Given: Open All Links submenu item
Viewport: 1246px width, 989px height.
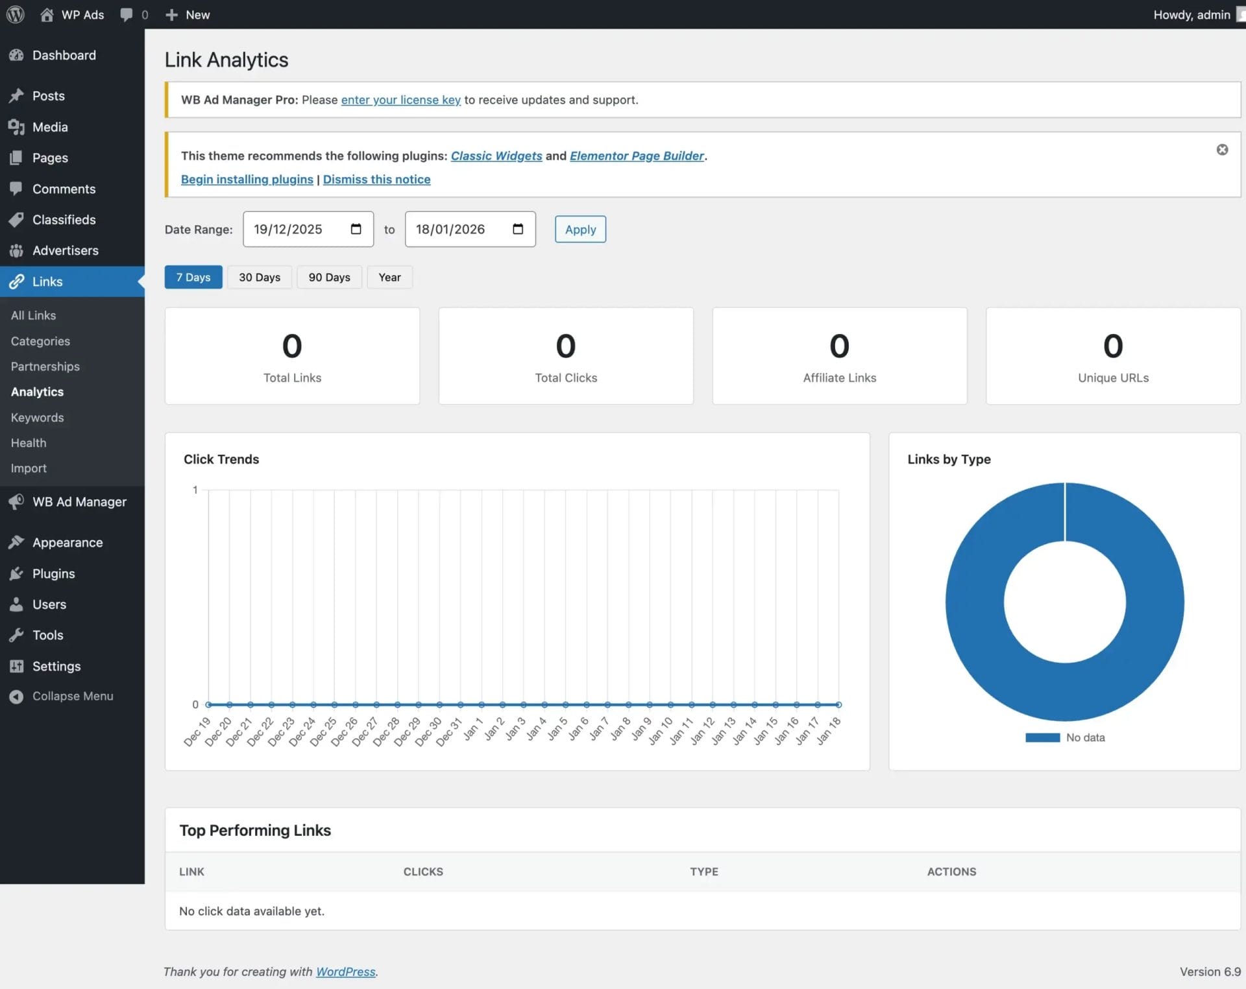Looking at the screenshot, I should pos(33,315).
